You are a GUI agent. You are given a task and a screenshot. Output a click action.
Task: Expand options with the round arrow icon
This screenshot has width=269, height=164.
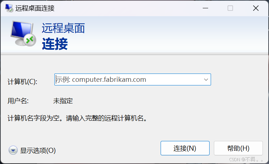tap(13, 150)
